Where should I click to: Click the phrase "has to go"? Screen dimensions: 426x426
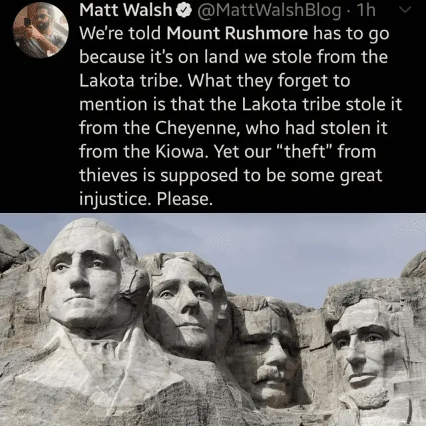(351, 35)
